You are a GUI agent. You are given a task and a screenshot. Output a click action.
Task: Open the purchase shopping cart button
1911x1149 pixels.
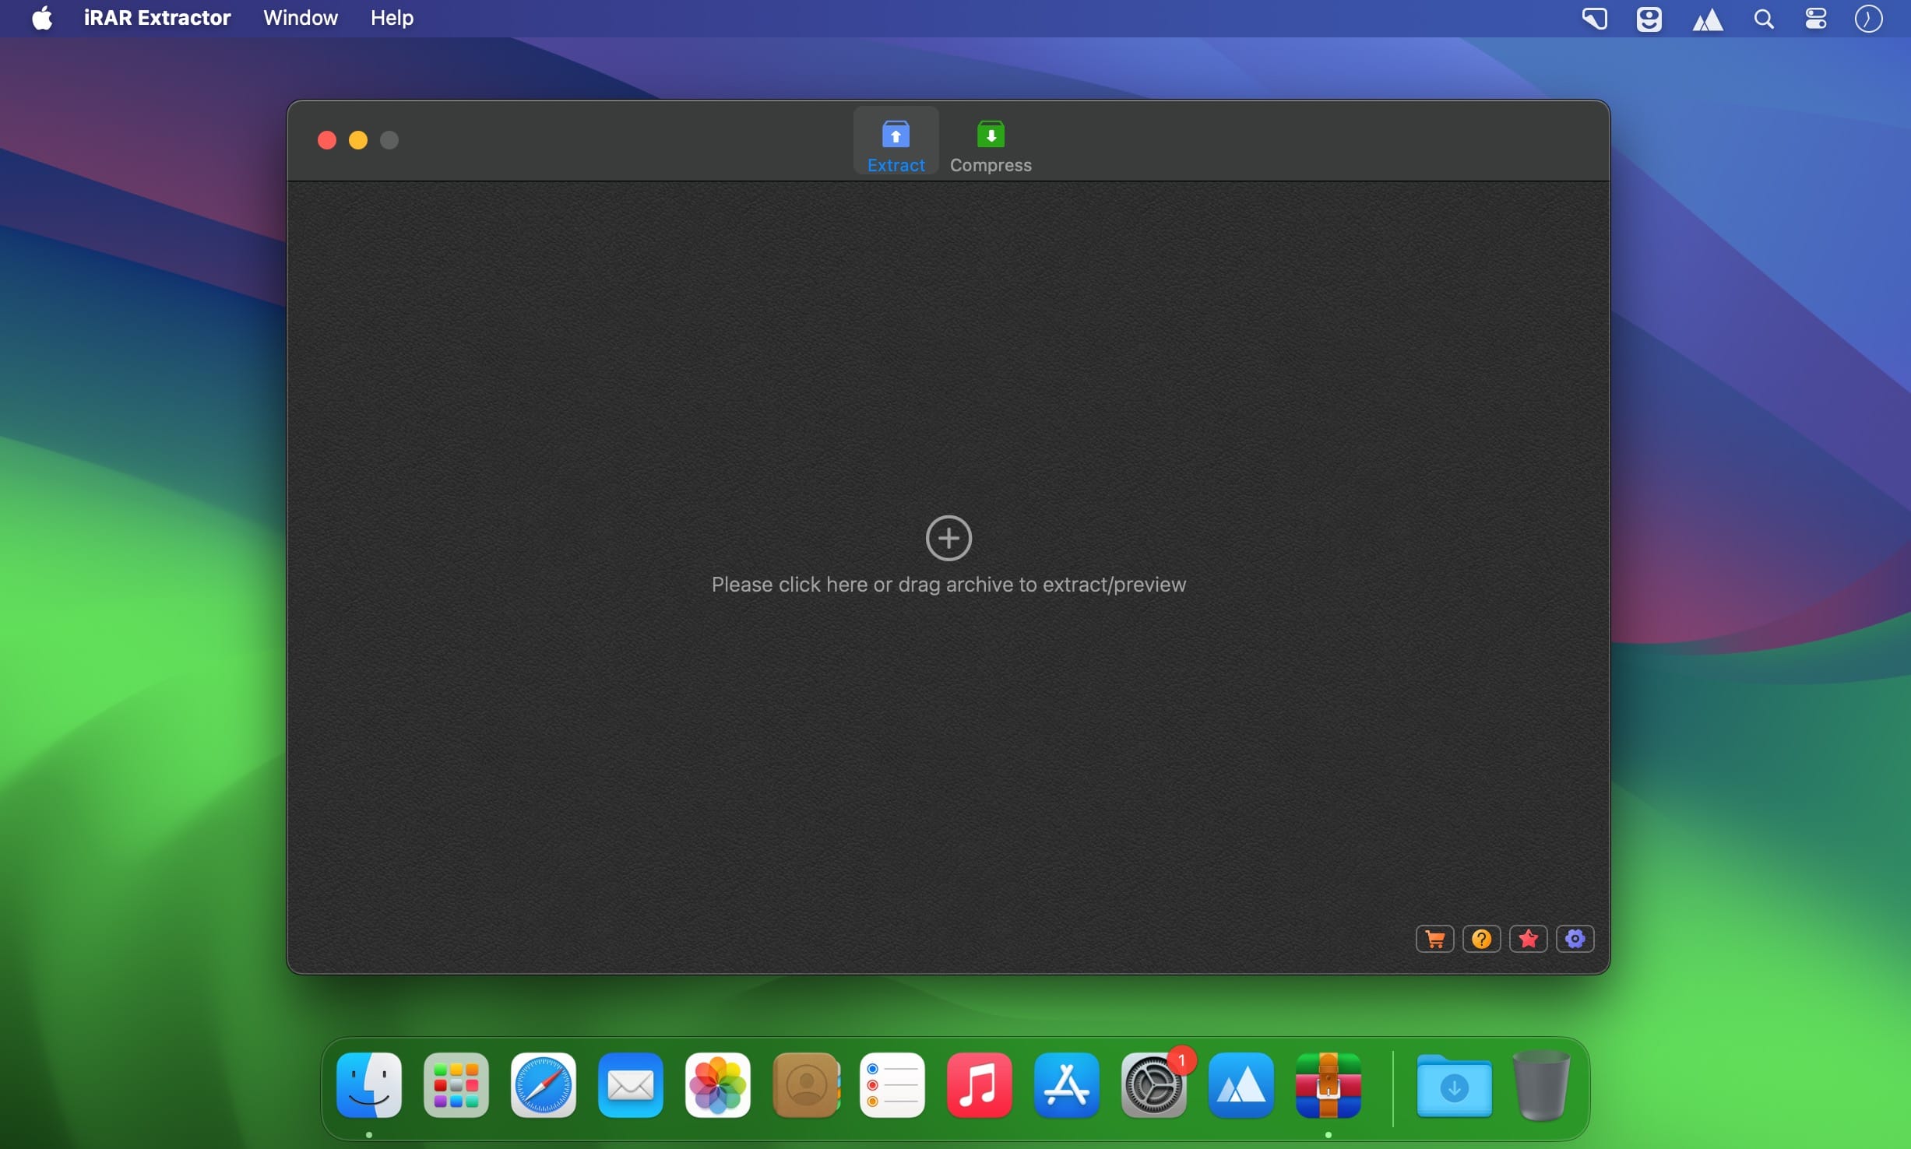1434,939
